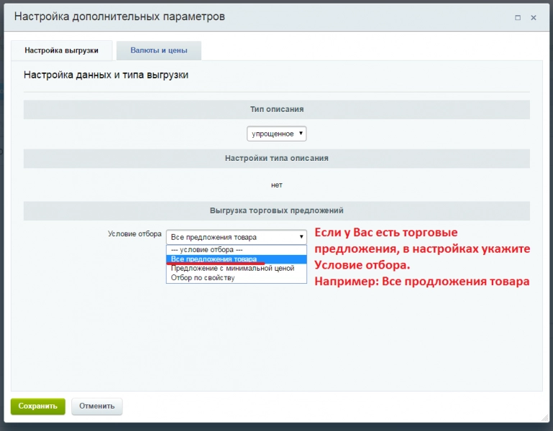The image size is (553, 431).
Task: Select highlighted option Все предложения товара
Action: pos(237,259)
